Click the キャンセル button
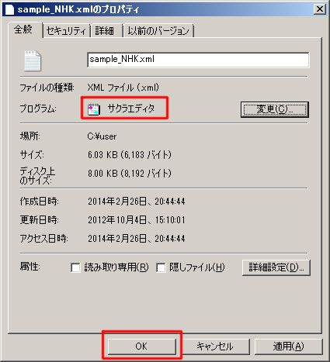The height and width of the screenshot is (362, 330). [215, 346]
